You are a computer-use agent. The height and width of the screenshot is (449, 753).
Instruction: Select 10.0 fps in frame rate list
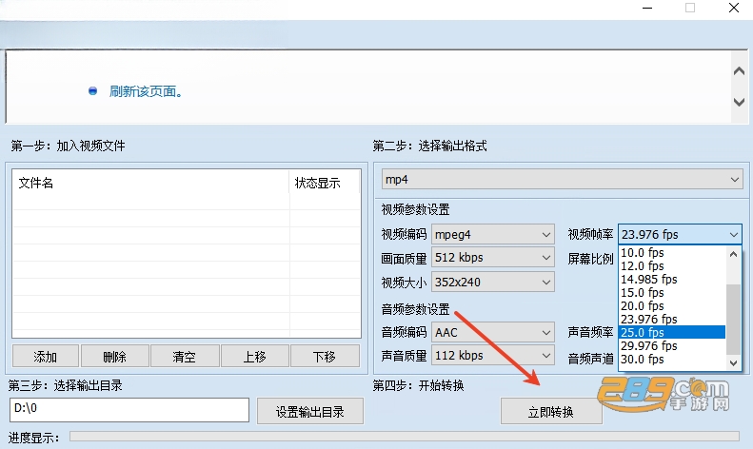[672, 253]
